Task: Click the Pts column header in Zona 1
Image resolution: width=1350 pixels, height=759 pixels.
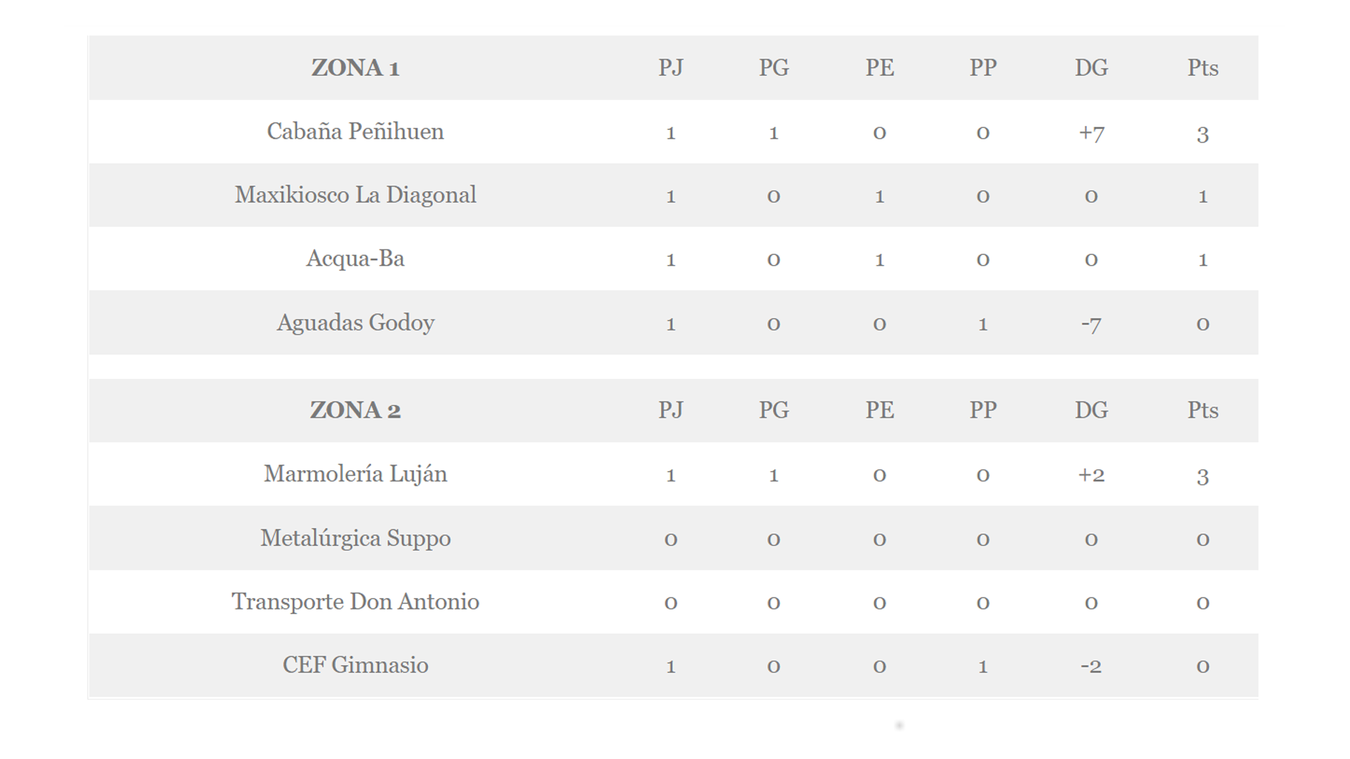Action: pos(1202,68)
